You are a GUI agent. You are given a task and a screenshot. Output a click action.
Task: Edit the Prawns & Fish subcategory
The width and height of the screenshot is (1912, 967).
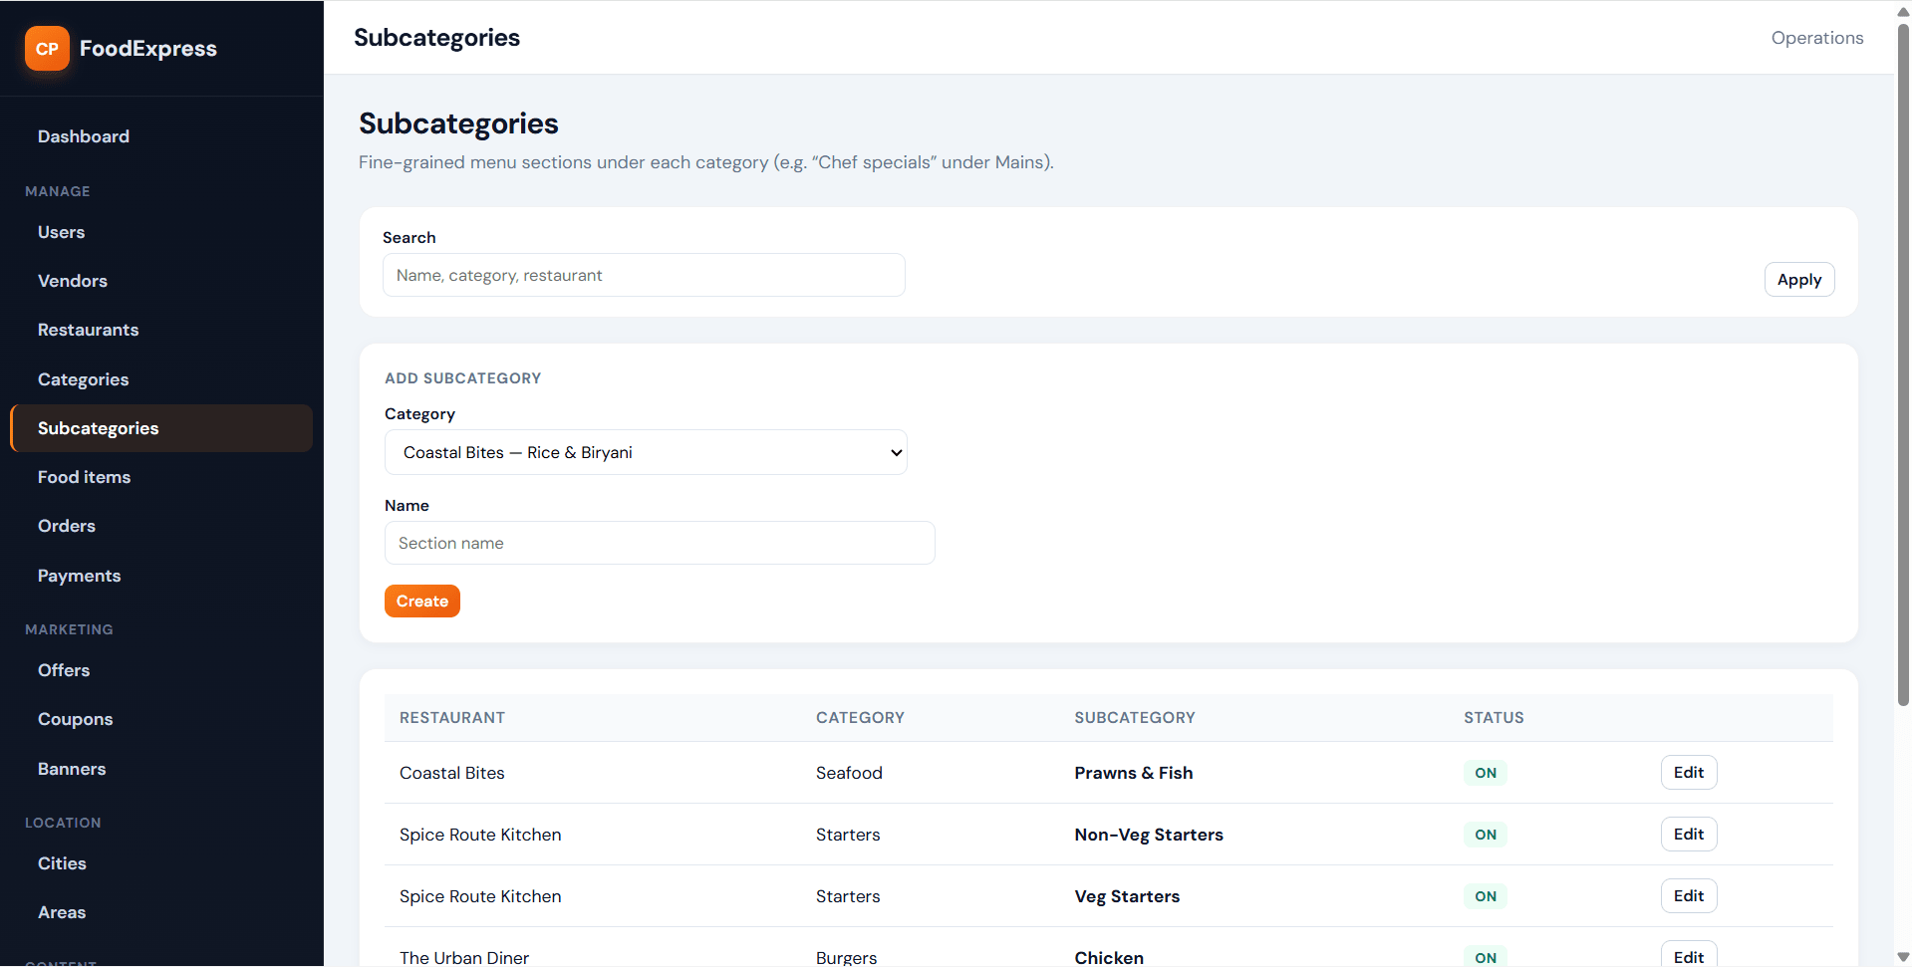click(1689, 773)
